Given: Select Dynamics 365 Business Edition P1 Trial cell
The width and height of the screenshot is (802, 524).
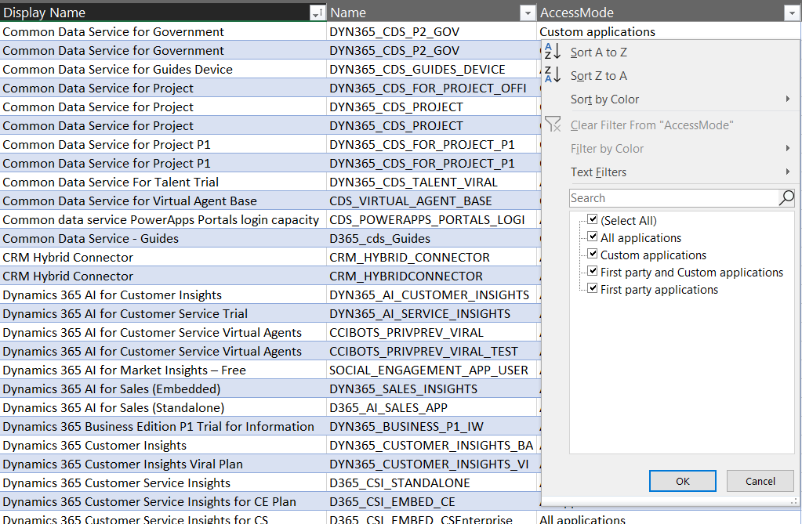Looking at the screenshot, I should [163, 426].
